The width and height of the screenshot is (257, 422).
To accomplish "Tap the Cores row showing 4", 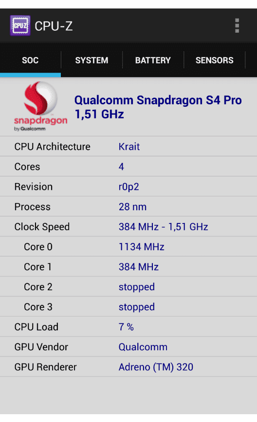I will (x=128, y=166).
